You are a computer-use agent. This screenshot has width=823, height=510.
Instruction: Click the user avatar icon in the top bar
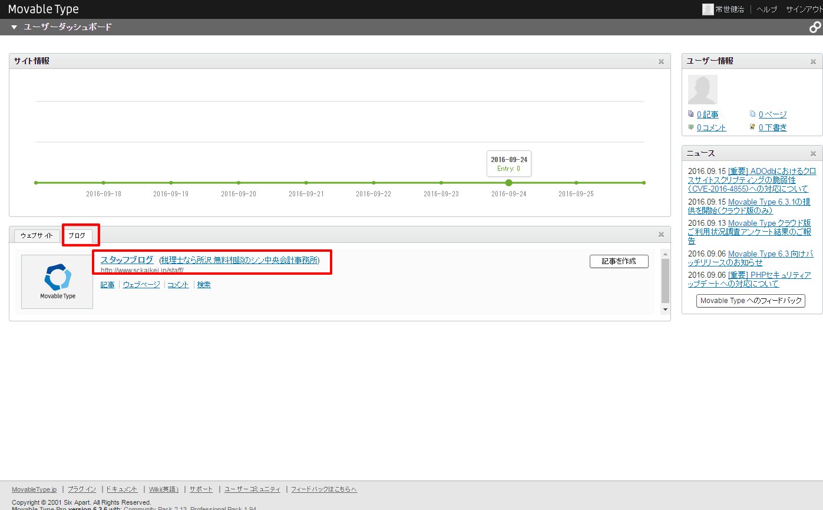708,9
